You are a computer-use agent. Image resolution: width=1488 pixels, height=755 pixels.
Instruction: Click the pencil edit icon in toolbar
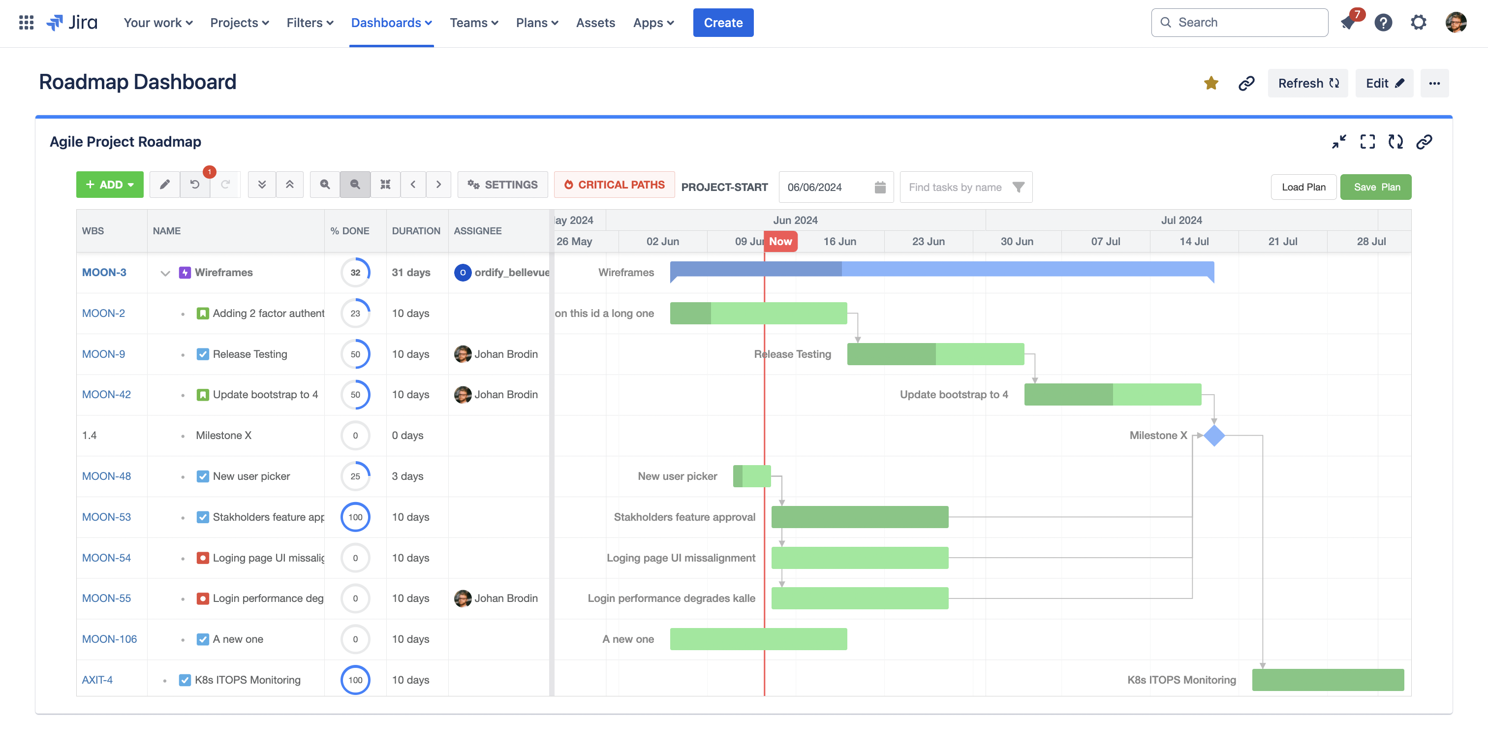point(165,185)
